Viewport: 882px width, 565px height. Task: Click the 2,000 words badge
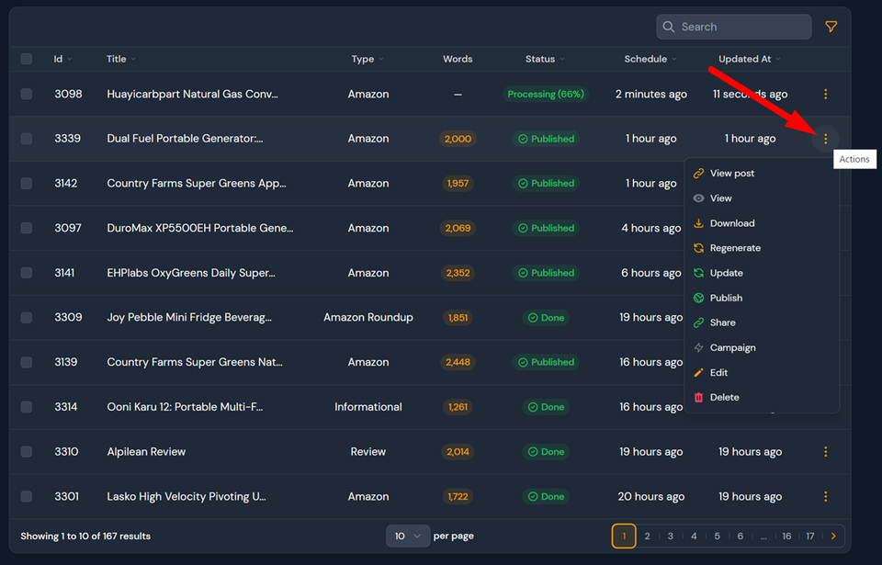[458, 139]
